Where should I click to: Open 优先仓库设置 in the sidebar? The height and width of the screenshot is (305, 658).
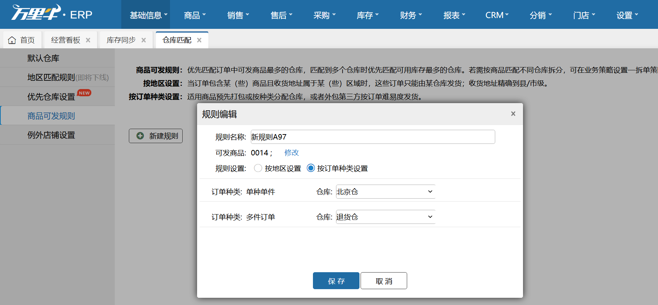point(57,97)
